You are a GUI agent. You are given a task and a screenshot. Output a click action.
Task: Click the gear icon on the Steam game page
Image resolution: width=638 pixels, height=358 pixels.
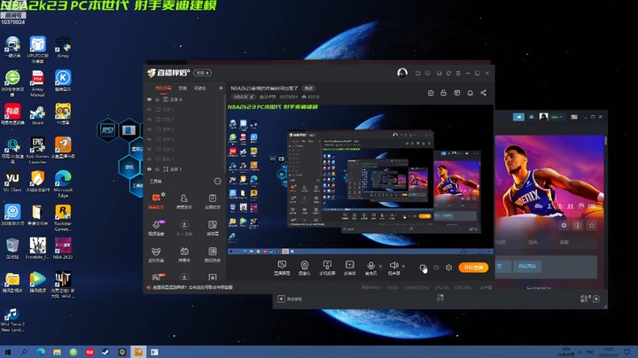click(x=564, y=225)
